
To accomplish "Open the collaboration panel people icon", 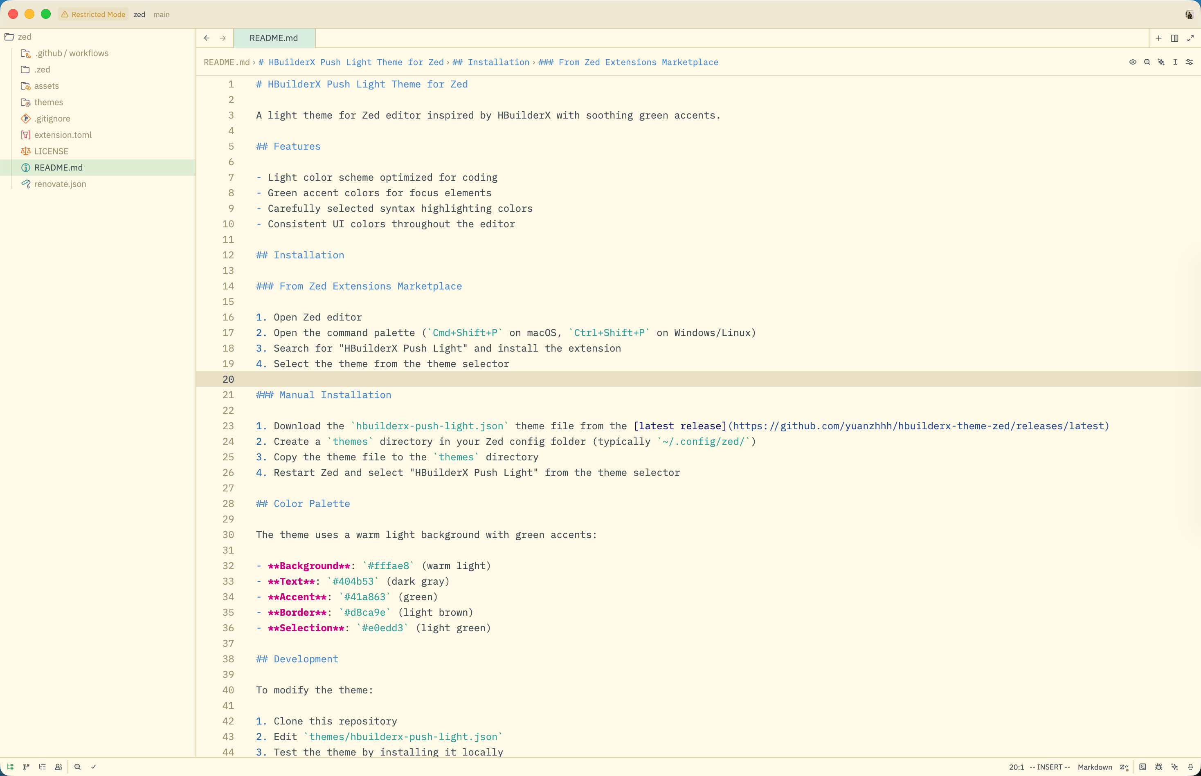I will tap(58, 767).
